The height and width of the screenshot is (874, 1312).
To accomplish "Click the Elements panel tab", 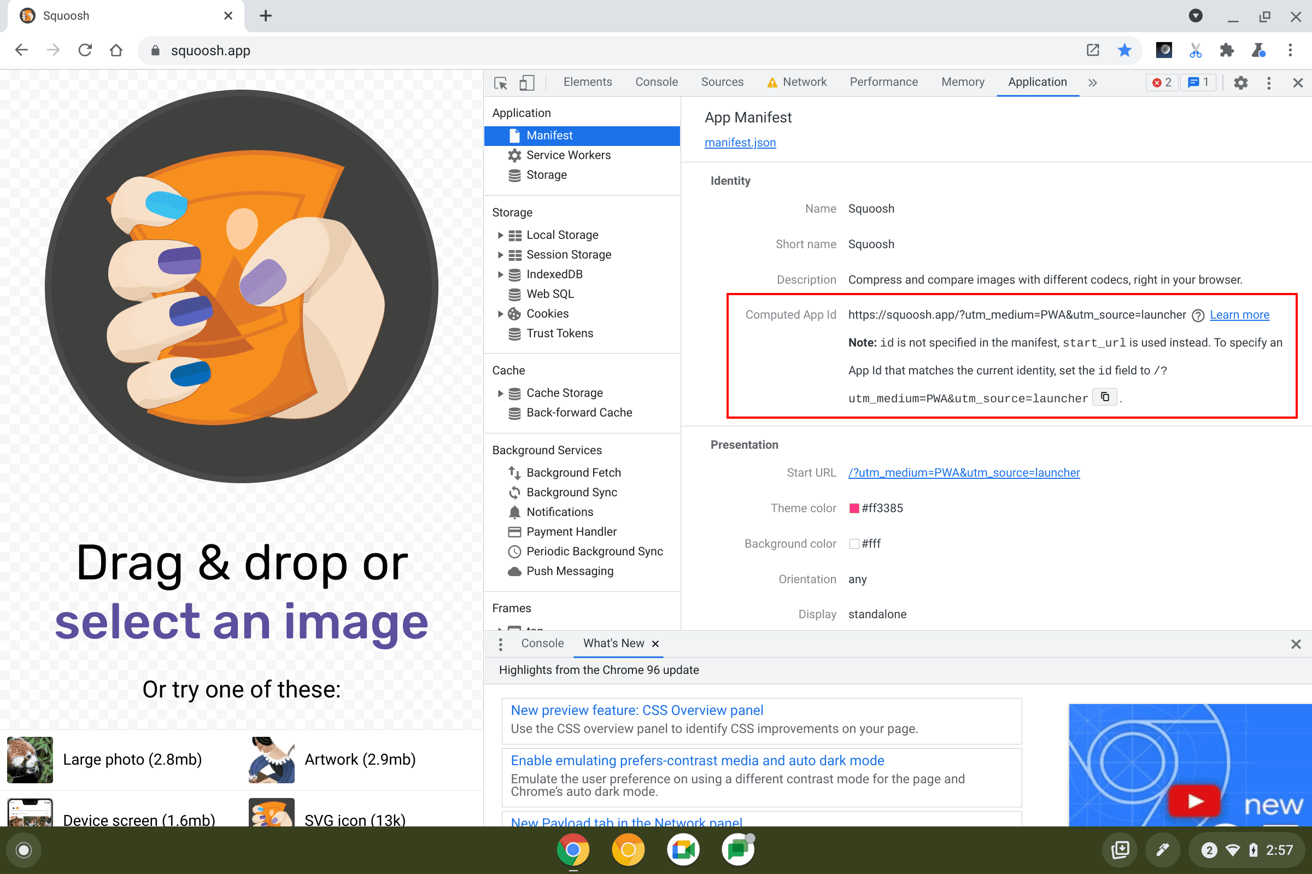I will point(586,82).
